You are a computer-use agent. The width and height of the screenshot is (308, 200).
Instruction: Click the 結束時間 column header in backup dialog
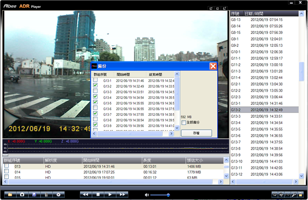tap(160, 75)
